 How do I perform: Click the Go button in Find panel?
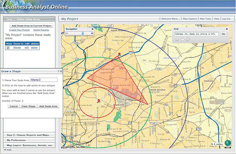223,34
